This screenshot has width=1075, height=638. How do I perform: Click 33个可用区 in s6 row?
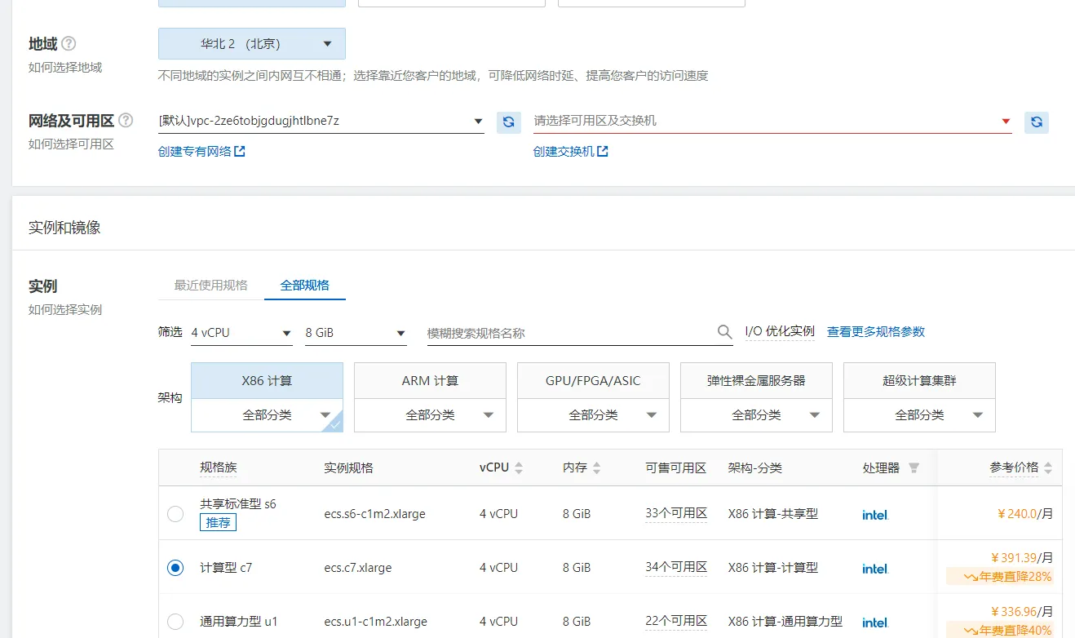(x=676, y=514)
